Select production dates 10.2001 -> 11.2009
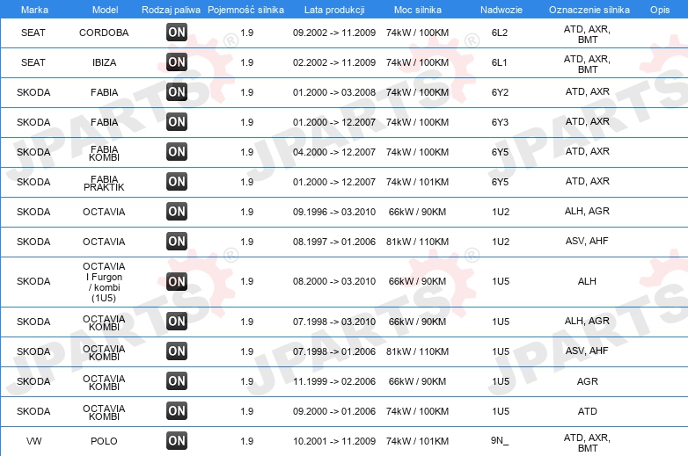 coord(334,441)
